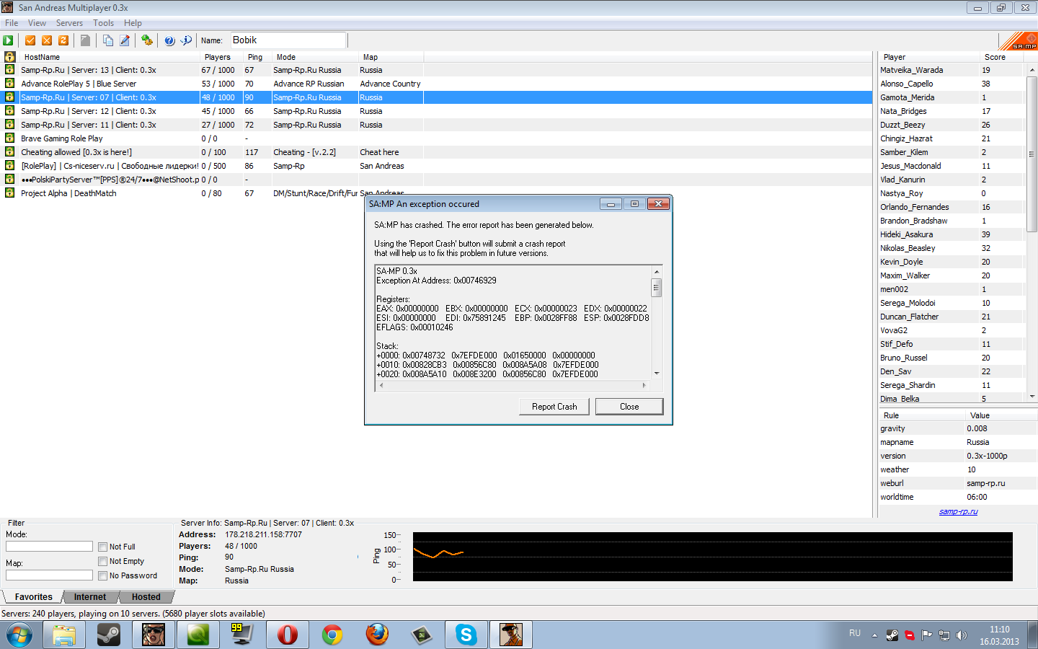
Task: Open the Tools menu
Action: coord(103,23)
